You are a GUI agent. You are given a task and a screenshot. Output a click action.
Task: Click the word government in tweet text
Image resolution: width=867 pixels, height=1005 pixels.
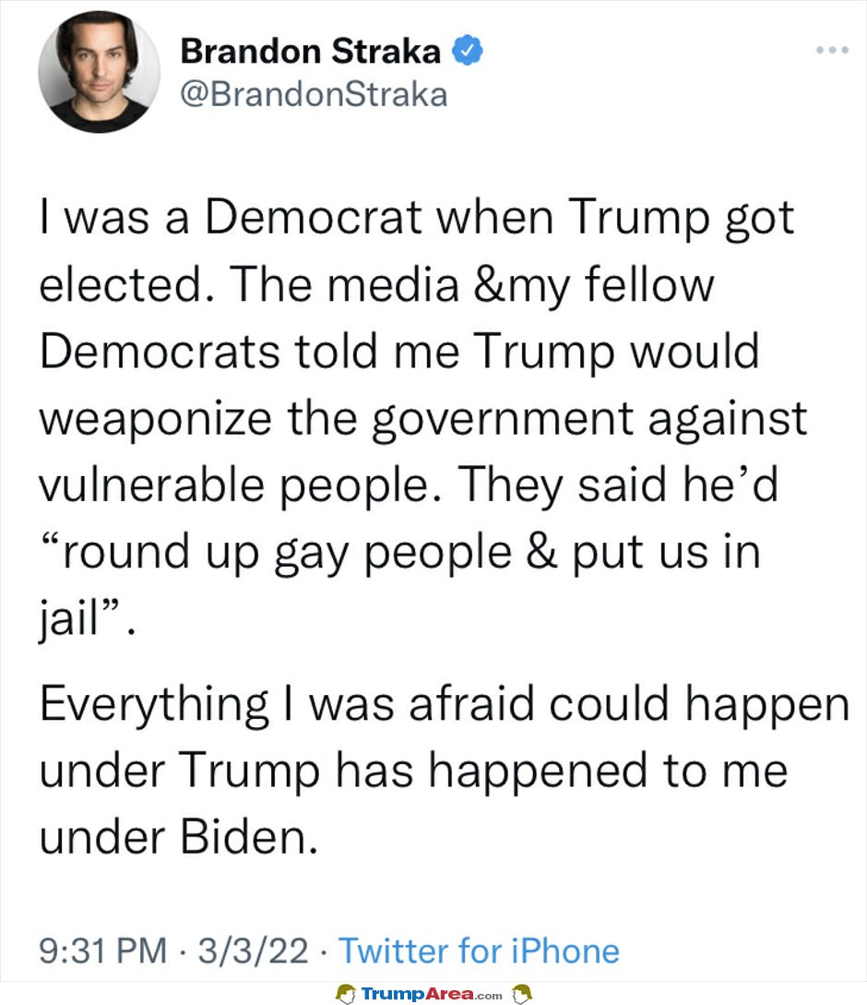[503, 421]
